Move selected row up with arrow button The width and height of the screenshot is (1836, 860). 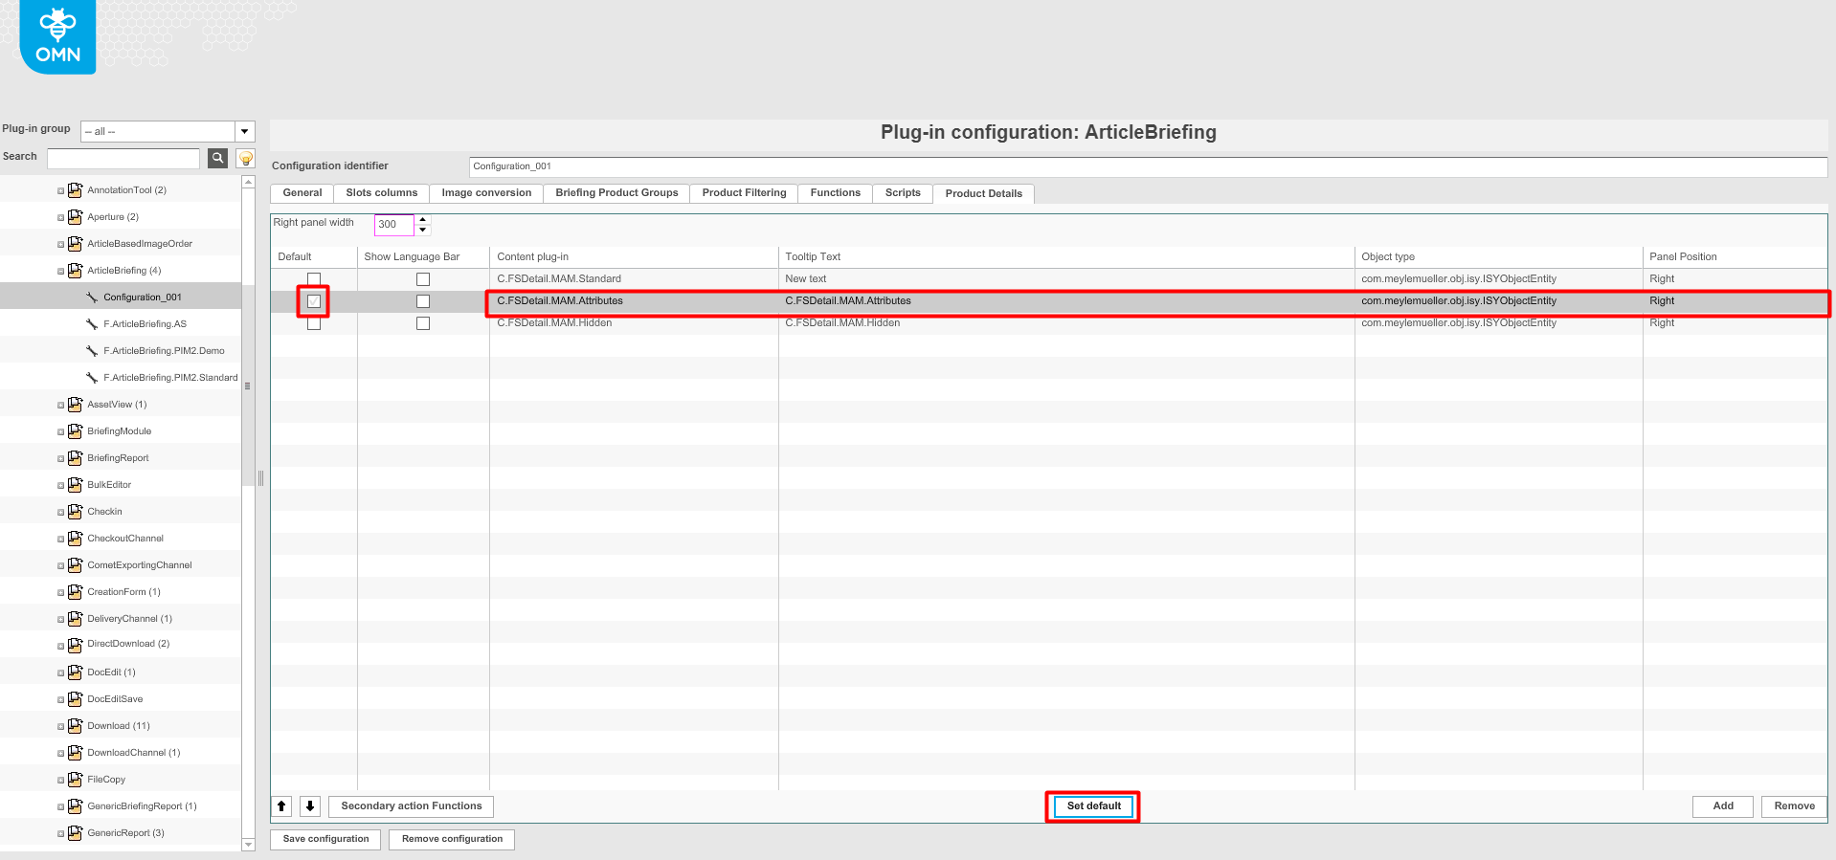click(281, 806)
